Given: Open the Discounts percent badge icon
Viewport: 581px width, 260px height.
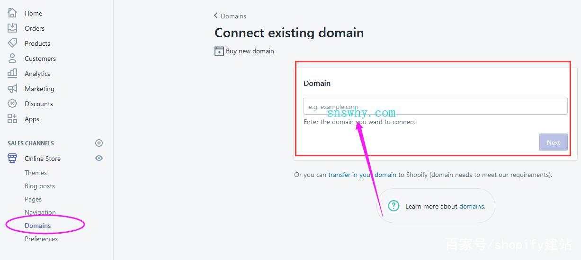Looking at the screenshot, I should (12, 104).
